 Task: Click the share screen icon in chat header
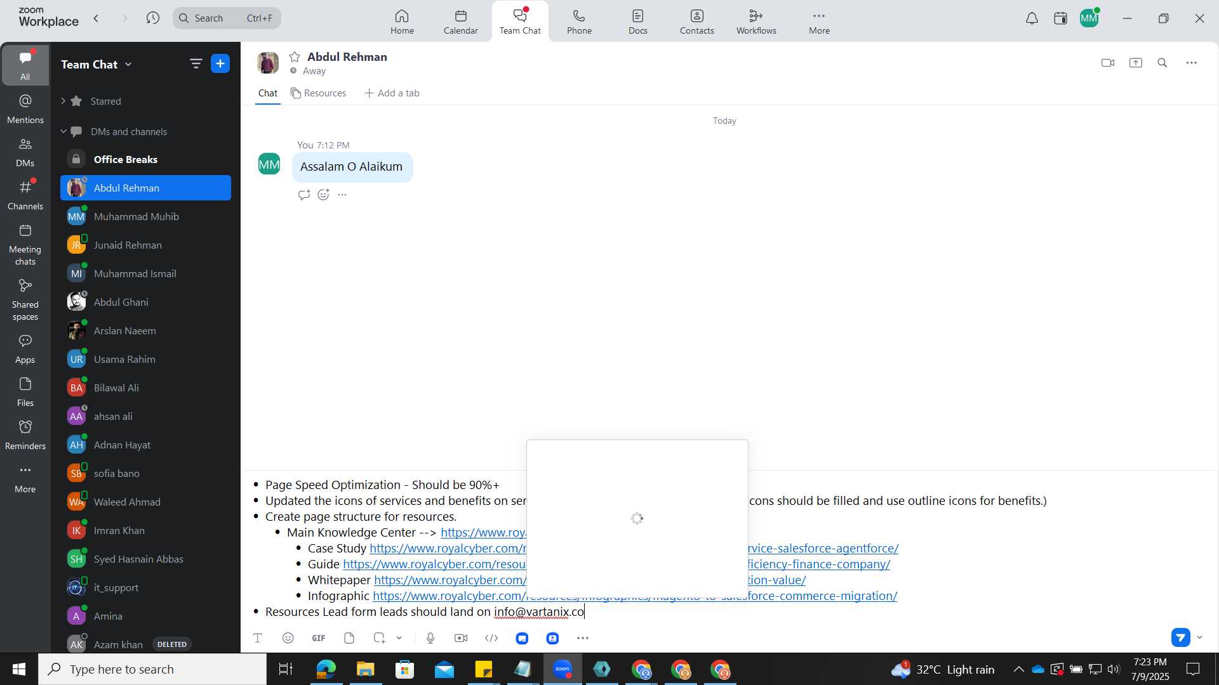1136,63
